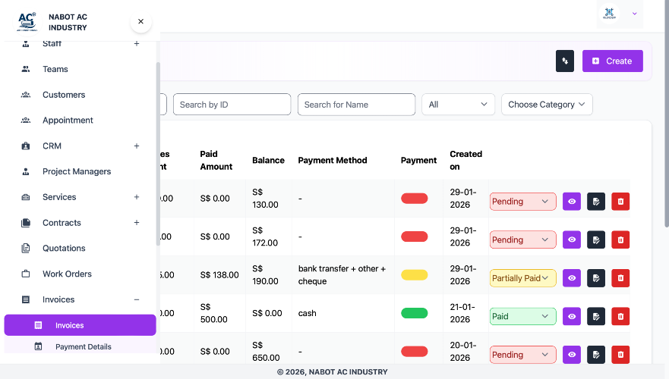The image size is (669, 379).
Task: Open Pending status dropdown for S$ 650.00 row
Action: tap(522, 355)
